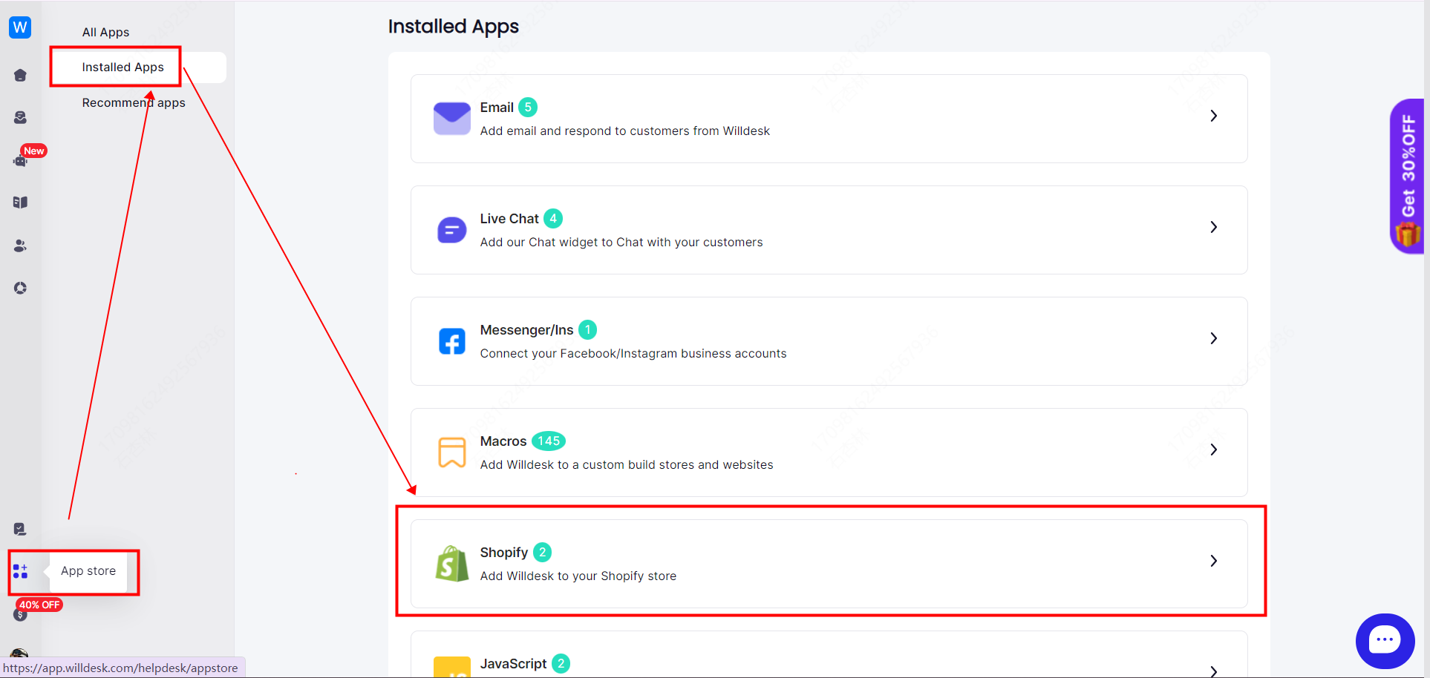Expand the Live Chat app chevron
This screenshot has height=678, width=1430.
[1213, 227]
